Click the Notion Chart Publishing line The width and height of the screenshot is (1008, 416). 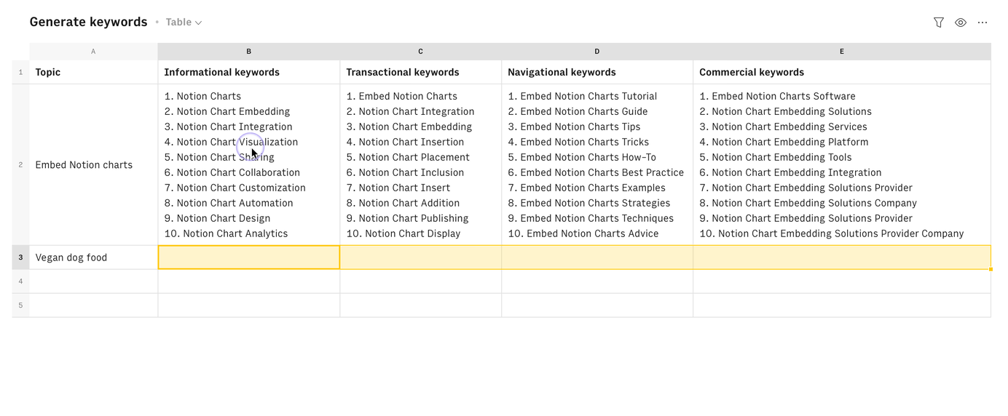point(408,218)
